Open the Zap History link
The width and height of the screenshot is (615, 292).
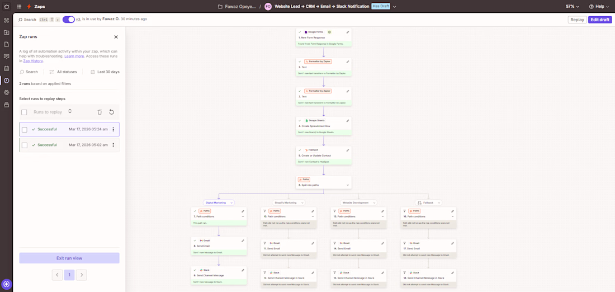pyautogui.click(x=33, y=61)
